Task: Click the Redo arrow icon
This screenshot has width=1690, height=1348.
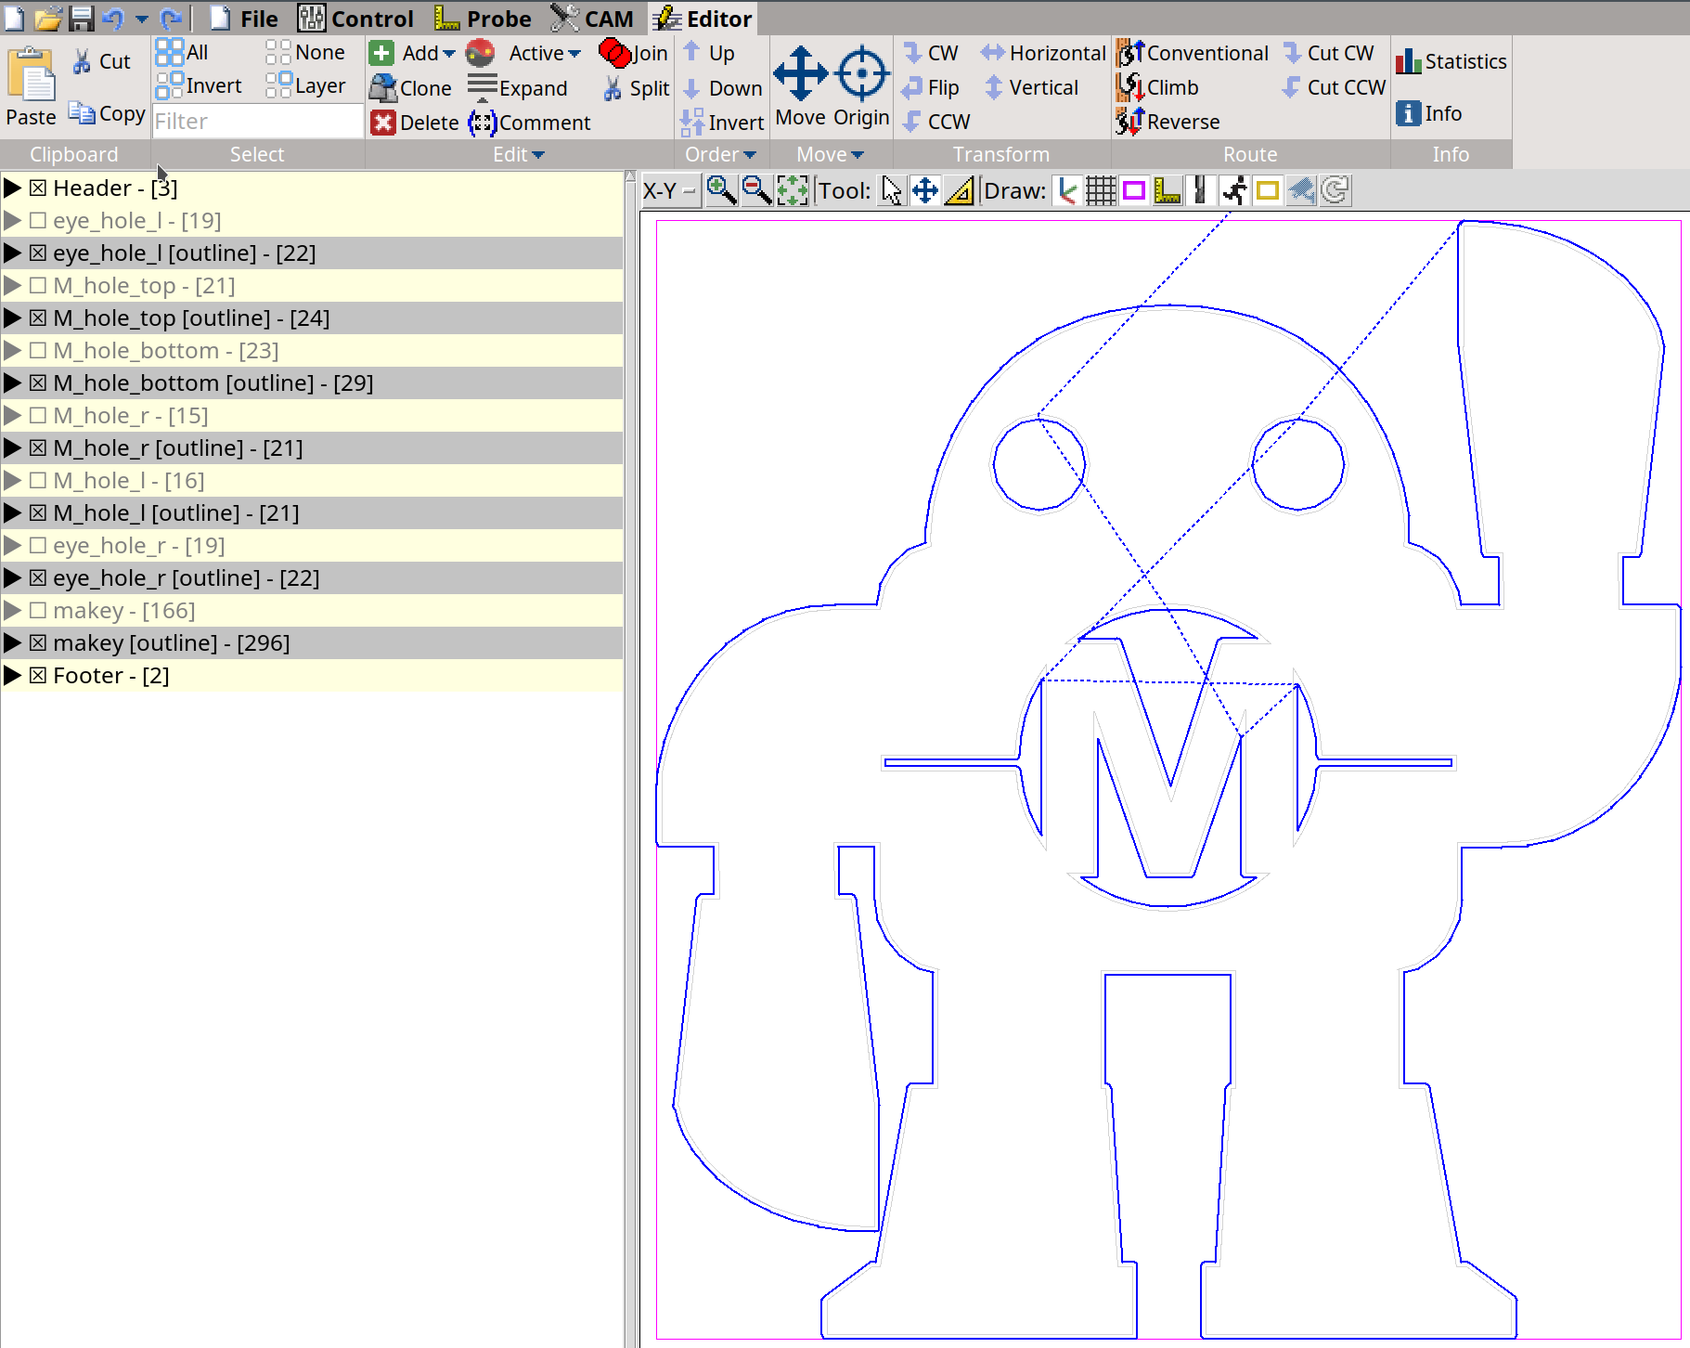Action: pos(171,18)
